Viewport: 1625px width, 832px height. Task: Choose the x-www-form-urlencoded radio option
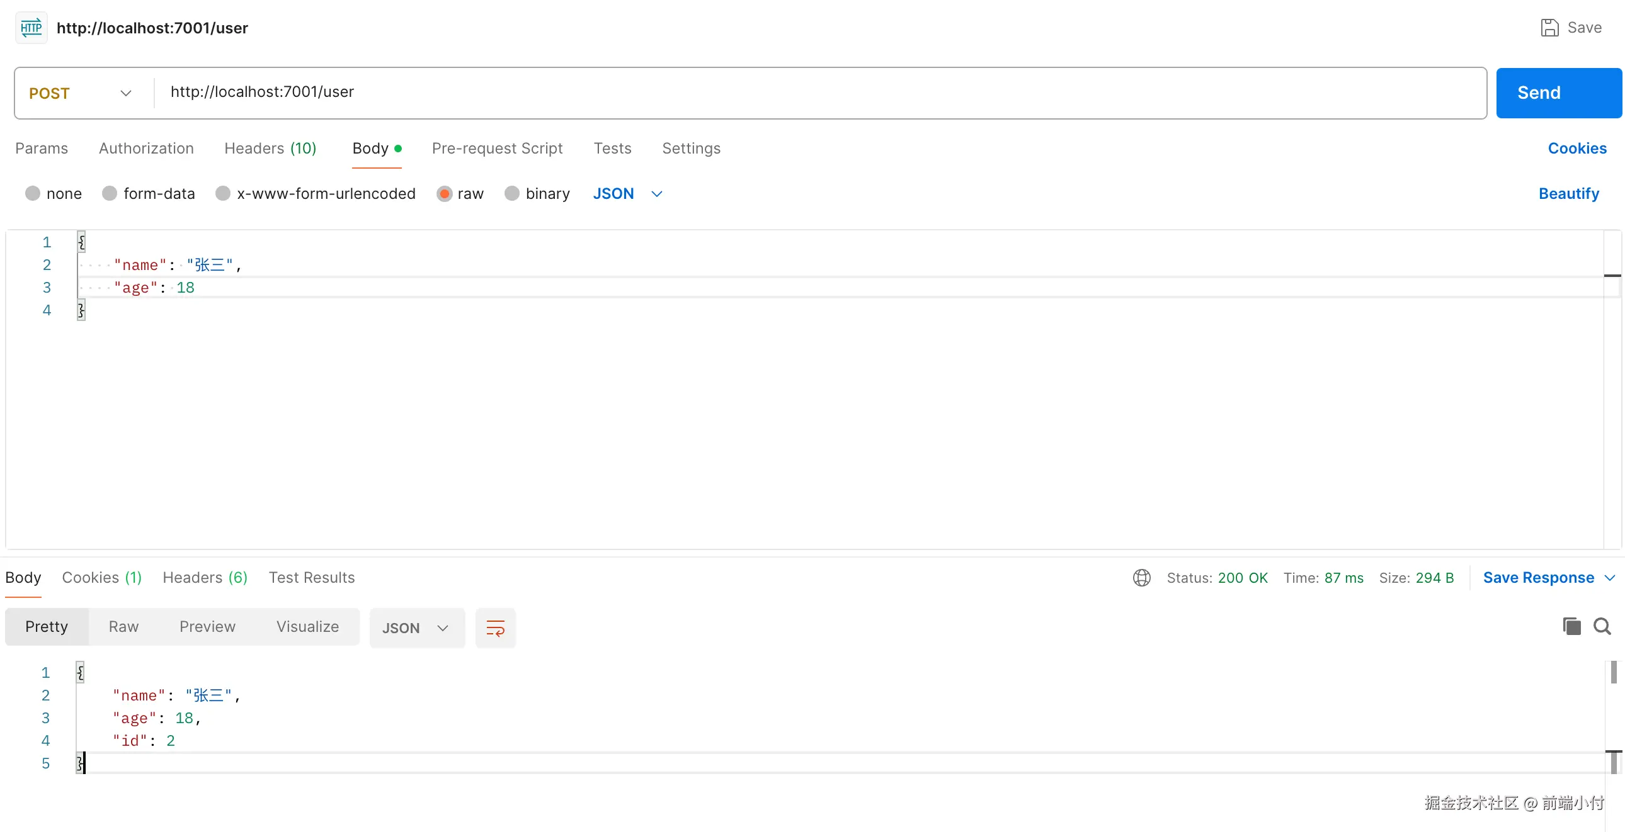pyautogui.click(x=223, y=193)
